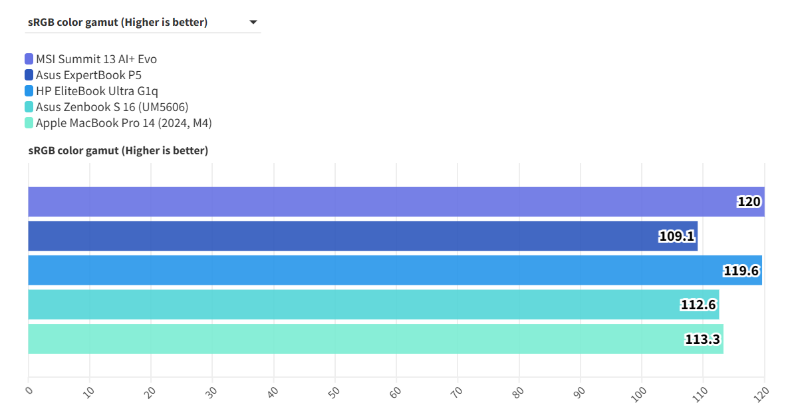This screenshot has width=796, height=413.
Task: Click the Zenbook bar showing 112.6
Action: [x=373, y=305]
